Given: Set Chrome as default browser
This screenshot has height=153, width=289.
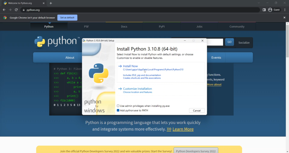Looking at the screenshot, I should coord(67,18).
